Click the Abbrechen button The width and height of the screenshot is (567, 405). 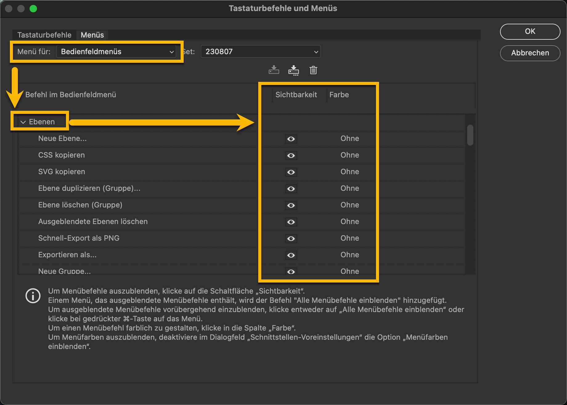(530, 53)
